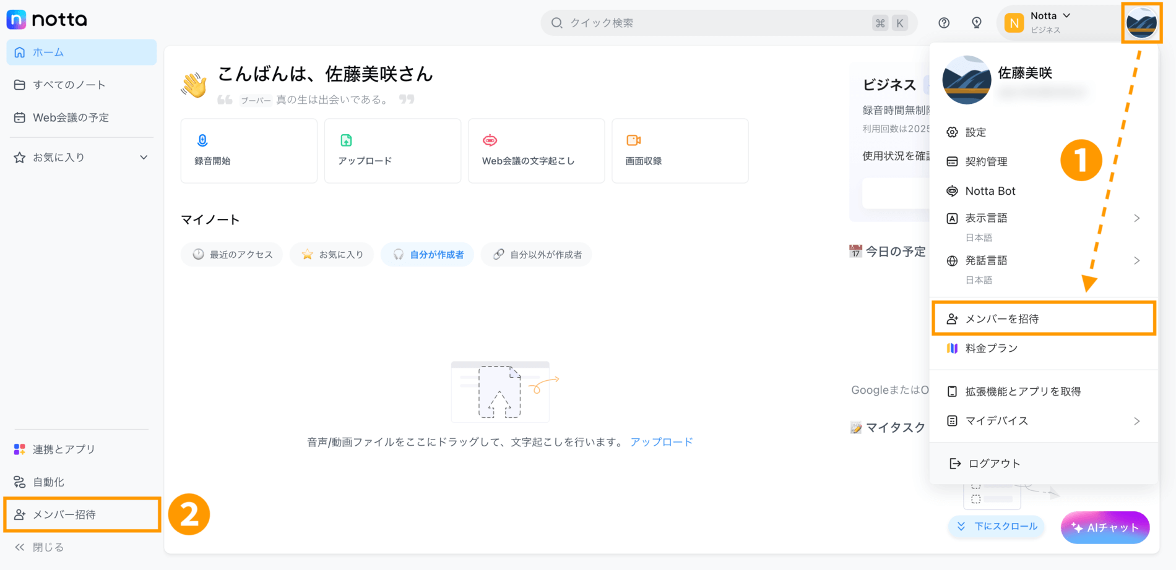1176x570 pixels.
Task: Click the help question mark icon
Action: pos(944,23)
